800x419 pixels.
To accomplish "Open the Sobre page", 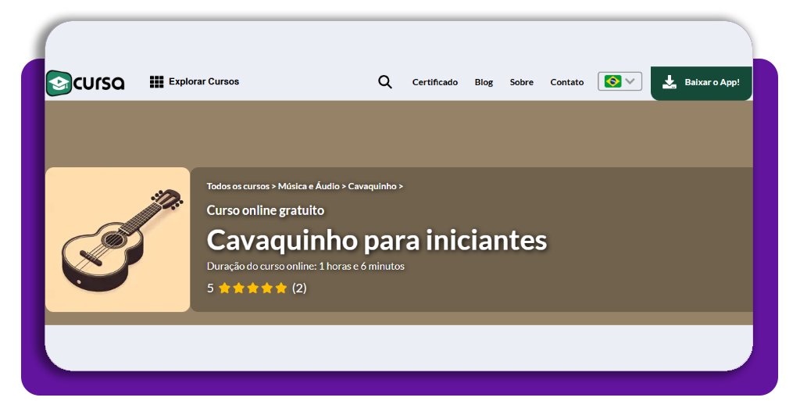I will pos(521,82).
